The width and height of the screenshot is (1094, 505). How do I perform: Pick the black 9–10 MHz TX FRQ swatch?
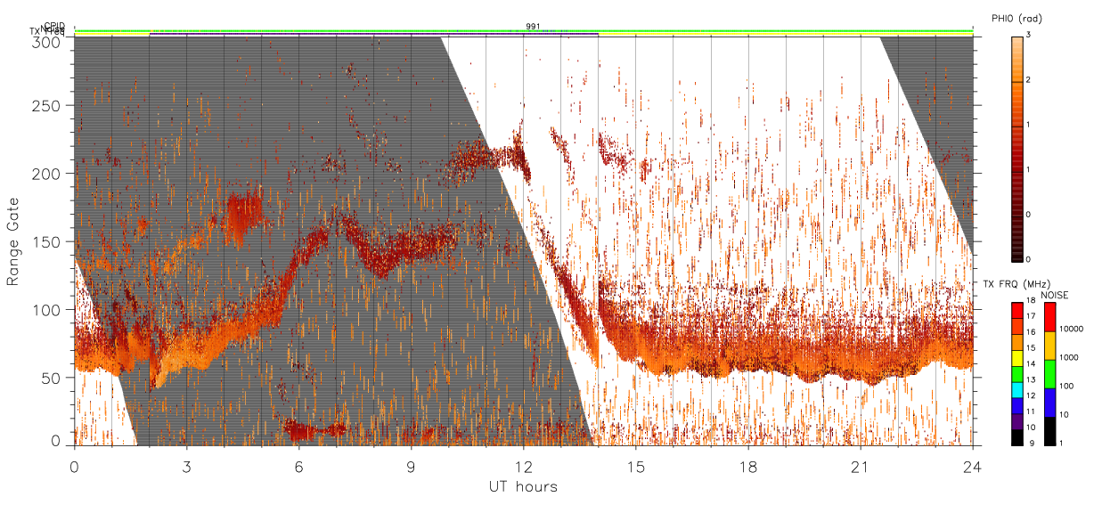pos(1016,436)
